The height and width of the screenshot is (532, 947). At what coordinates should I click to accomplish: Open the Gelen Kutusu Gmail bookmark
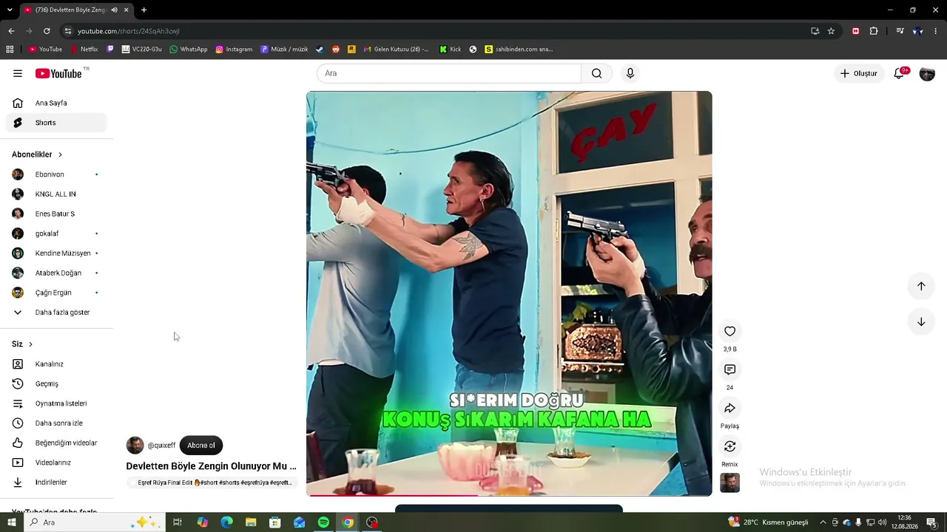click(x=396, y=50)
